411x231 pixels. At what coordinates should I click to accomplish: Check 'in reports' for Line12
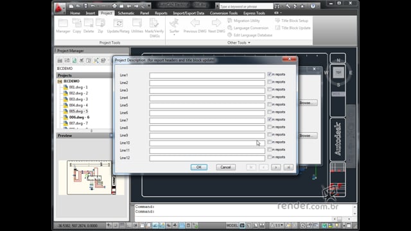click(270, 157)
